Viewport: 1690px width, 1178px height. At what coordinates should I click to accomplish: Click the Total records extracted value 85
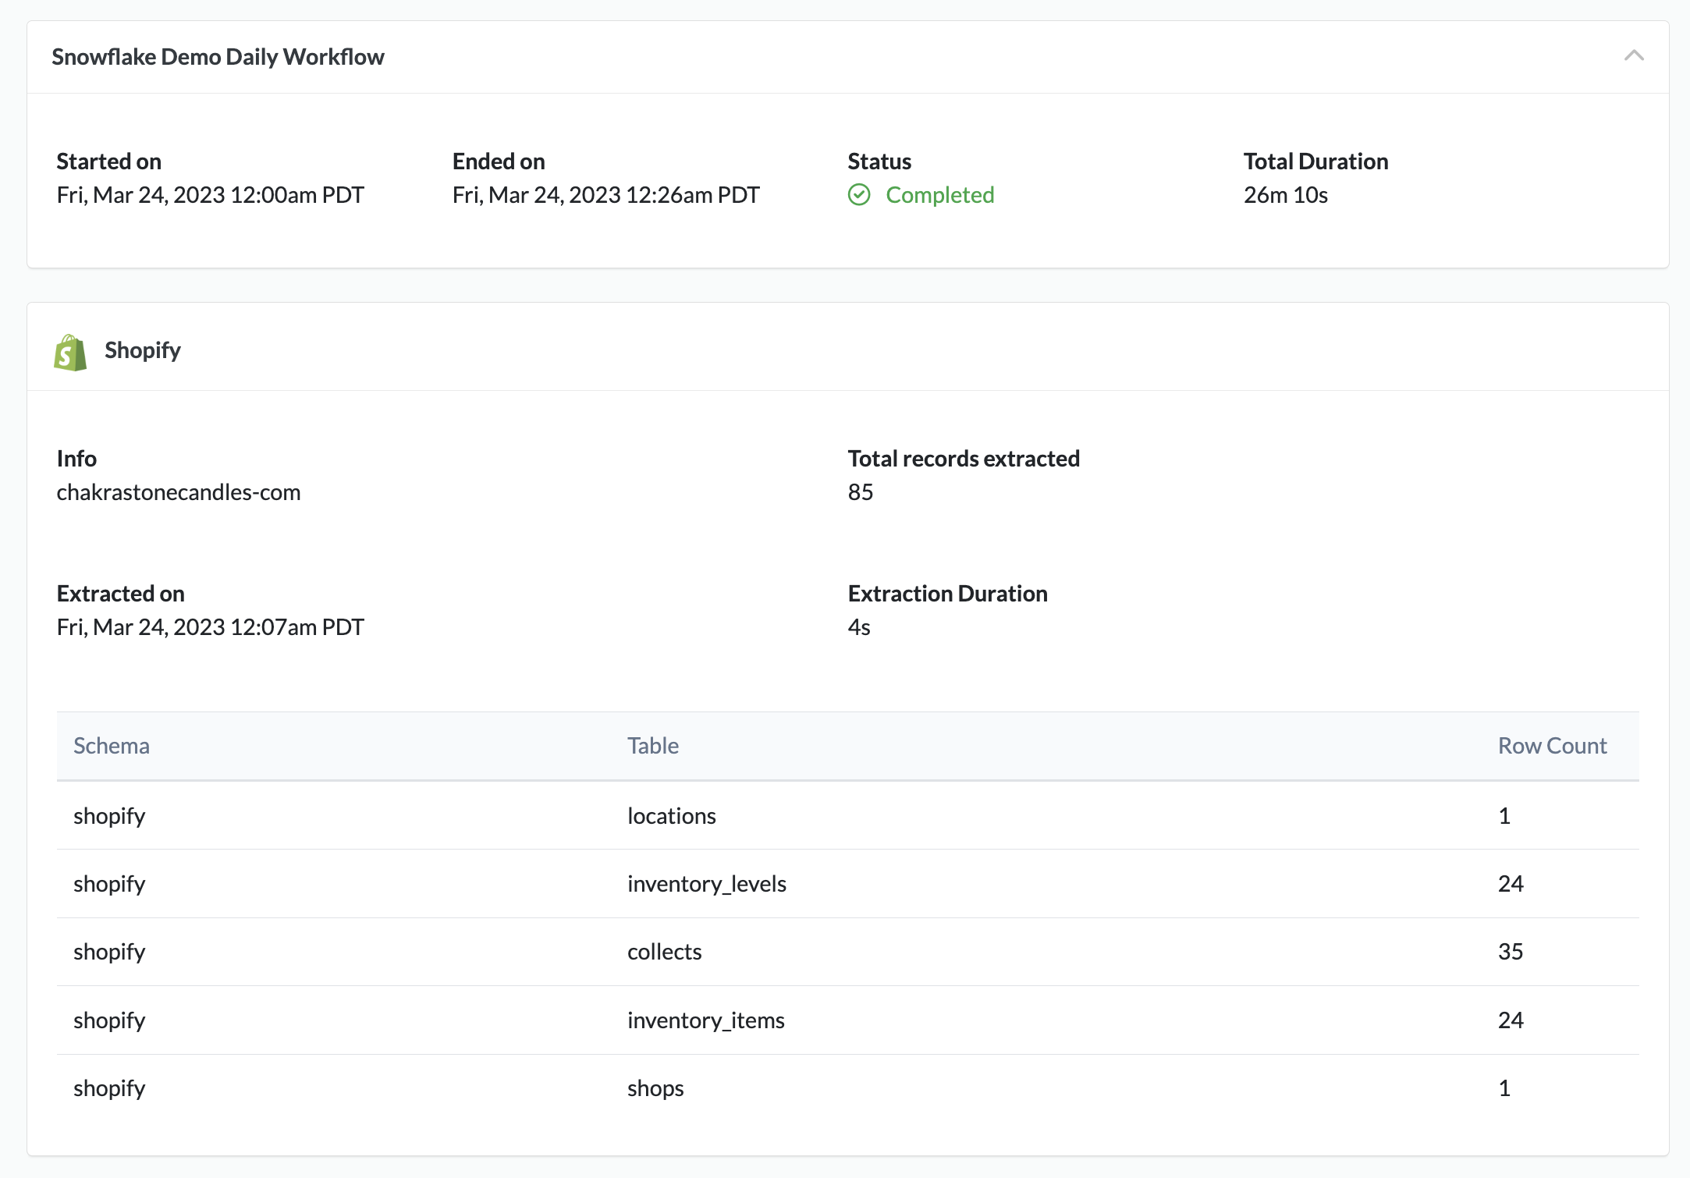click(861, 492)
